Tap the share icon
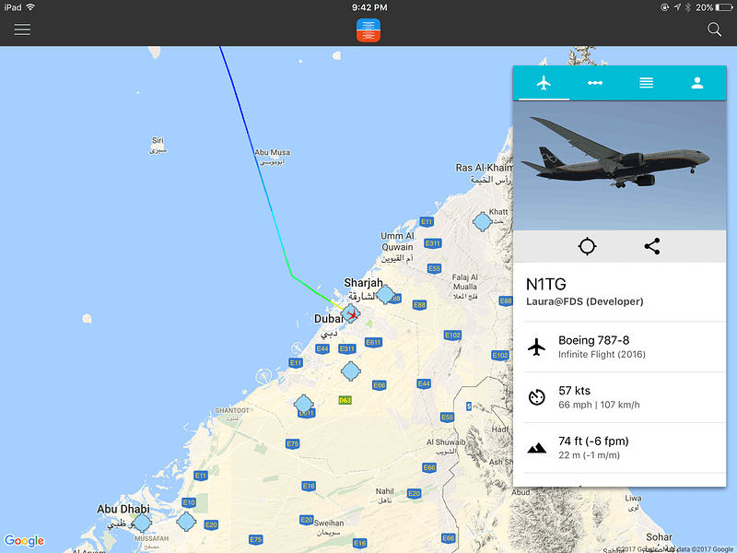 click(652, 246)
